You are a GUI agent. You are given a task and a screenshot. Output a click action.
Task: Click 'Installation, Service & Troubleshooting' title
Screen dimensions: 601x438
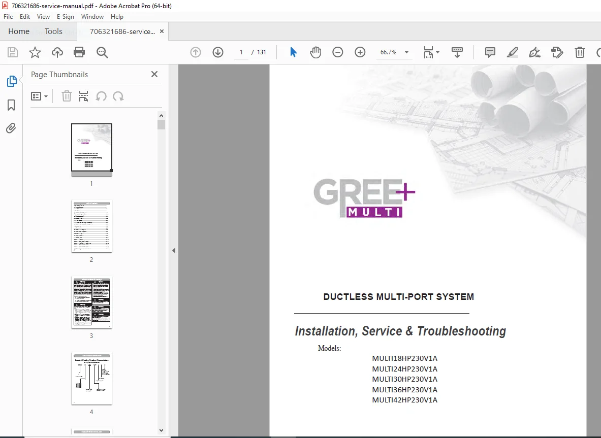(400, 331)
